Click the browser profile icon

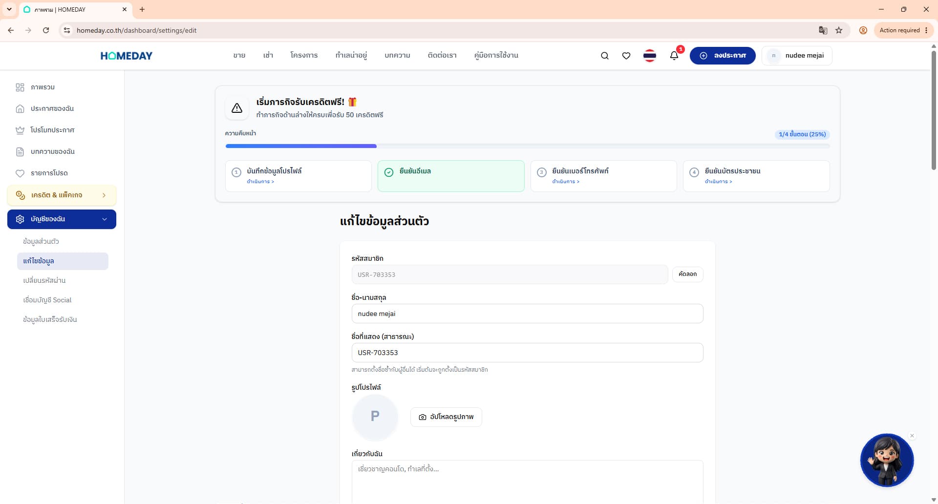click(x=863, y=30)
